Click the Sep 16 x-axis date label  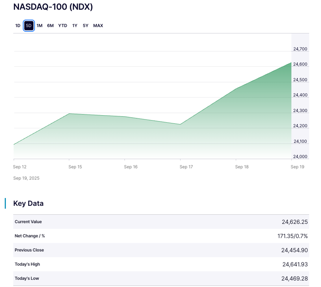131,167
